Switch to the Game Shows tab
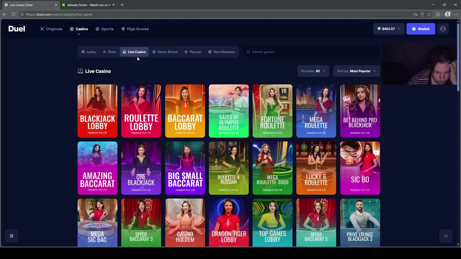 tap(165, 52)
